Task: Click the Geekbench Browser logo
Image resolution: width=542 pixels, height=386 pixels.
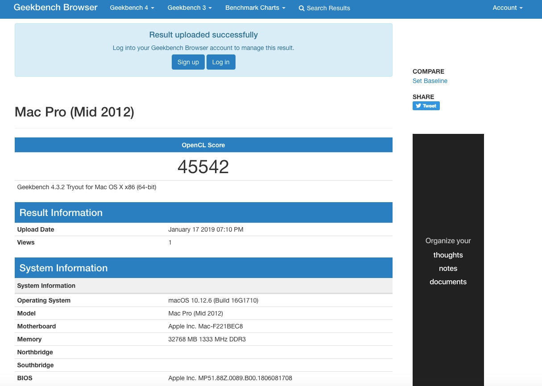Action: 55,7
